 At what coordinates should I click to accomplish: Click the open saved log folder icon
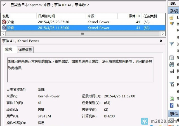pyautogui.click(x=172, y=18)
